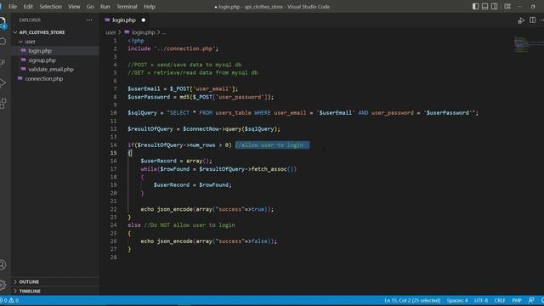Toggle the primary sidebar layout icon
Screen dimensions: 544x306
(476, 6)
